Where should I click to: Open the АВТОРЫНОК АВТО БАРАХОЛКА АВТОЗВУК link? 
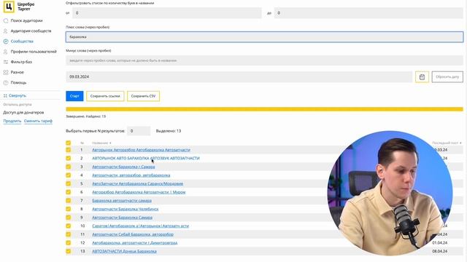[146, 158]
